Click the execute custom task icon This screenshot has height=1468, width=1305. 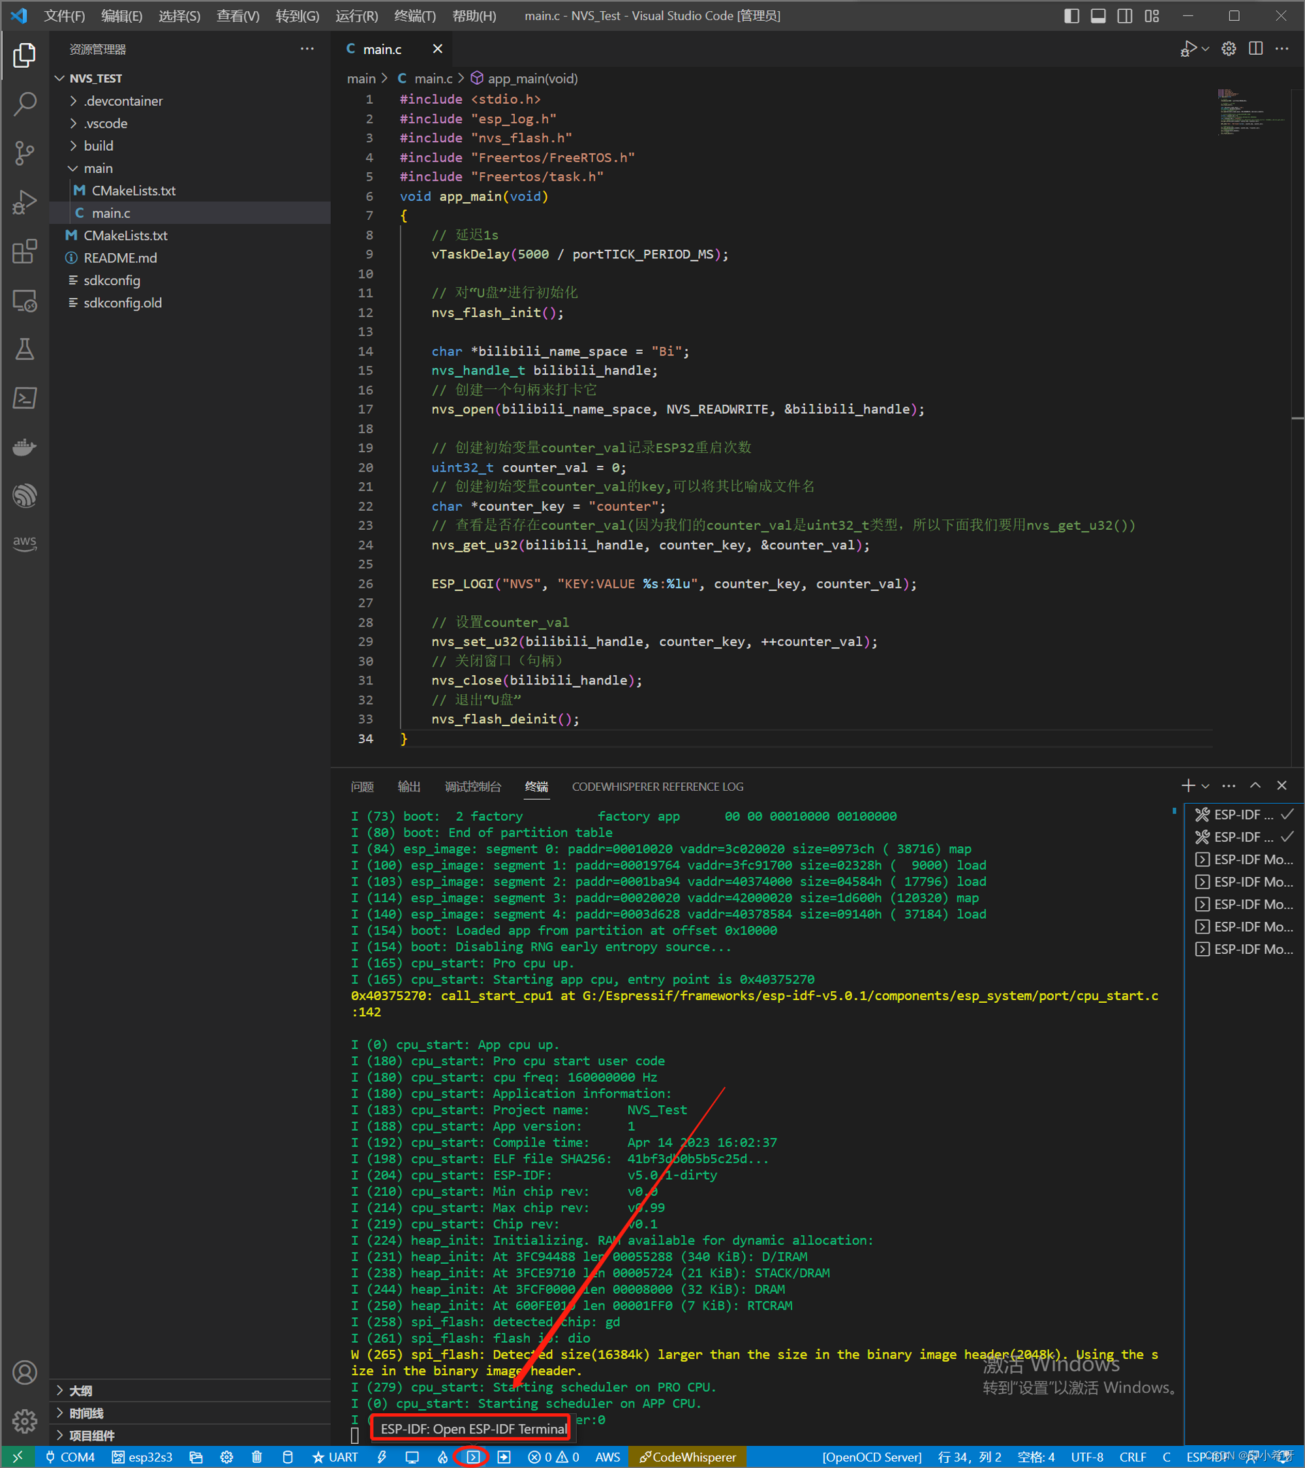coord(504,1457)
